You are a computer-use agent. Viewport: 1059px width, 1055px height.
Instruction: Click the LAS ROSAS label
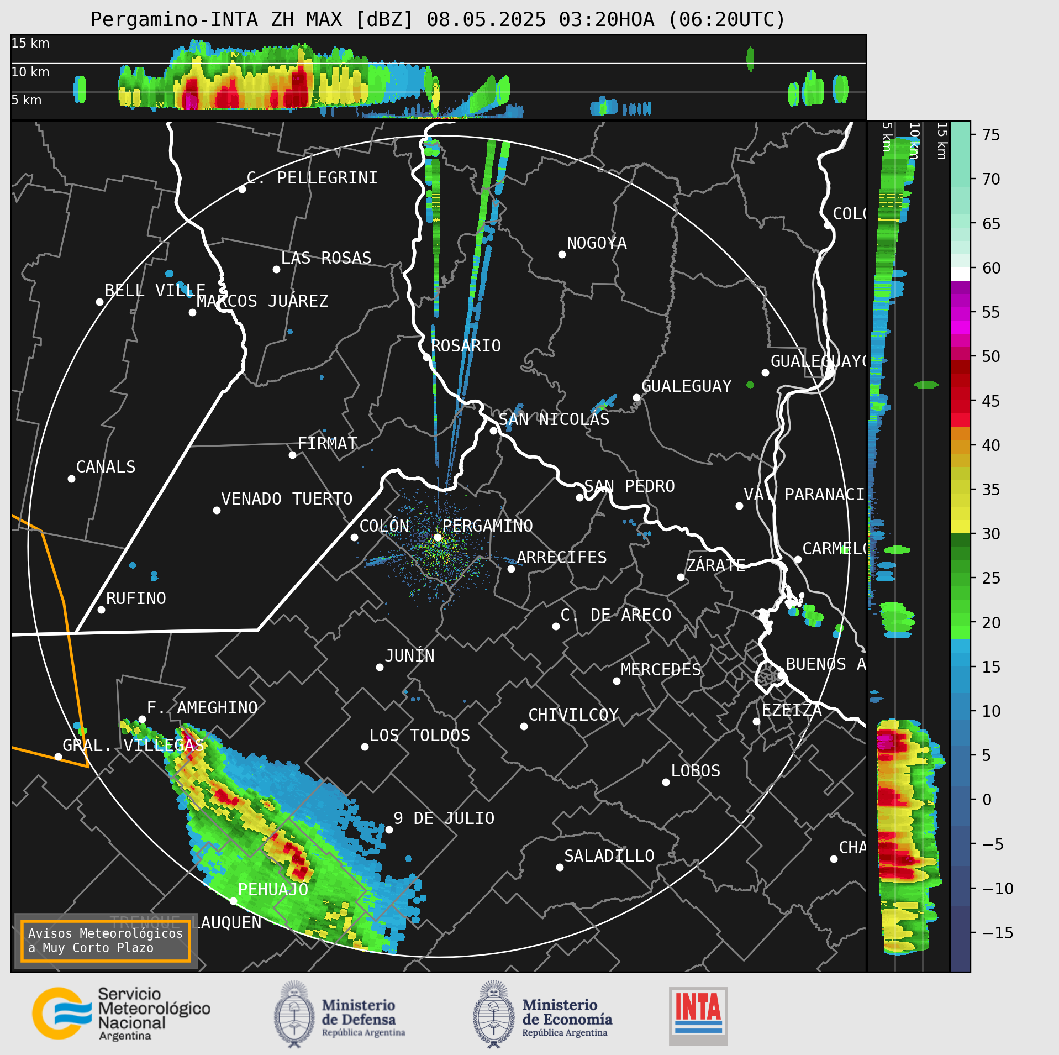(x=326, y=258)
